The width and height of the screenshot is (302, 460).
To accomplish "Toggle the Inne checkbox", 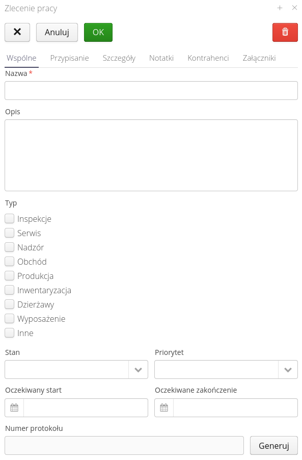I will pos(9,333).
